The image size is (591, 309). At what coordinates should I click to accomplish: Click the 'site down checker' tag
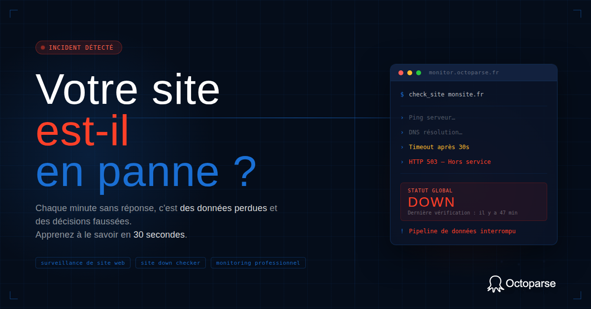pyautogui.click(x=170, y=263)
